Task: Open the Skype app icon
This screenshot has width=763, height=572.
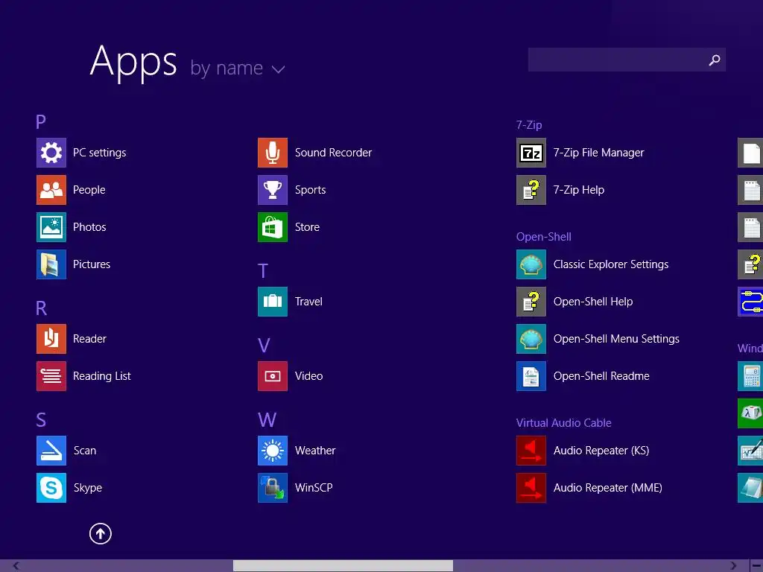Action: click(x=51, y=488)
